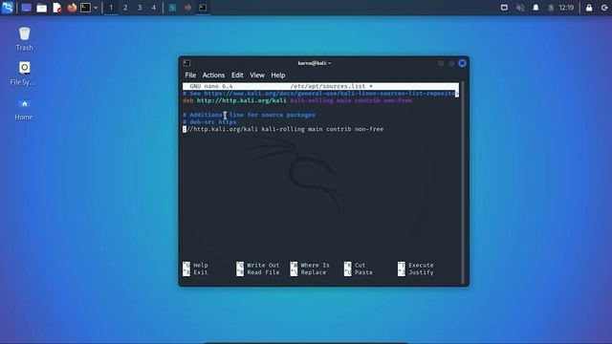612x344 pixels.
Task: Click the '# deb-src https' line
Action: (209, 122)
